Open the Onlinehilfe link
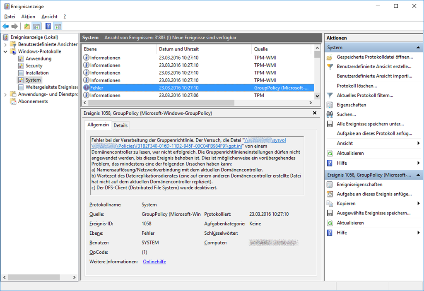The width and height of the screenshot is (424, 291). (x=154, y=262)
